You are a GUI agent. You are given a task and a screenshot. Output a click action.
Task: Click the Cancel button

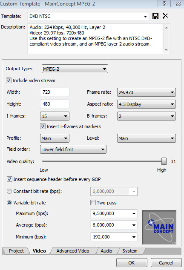pos(166,263)
